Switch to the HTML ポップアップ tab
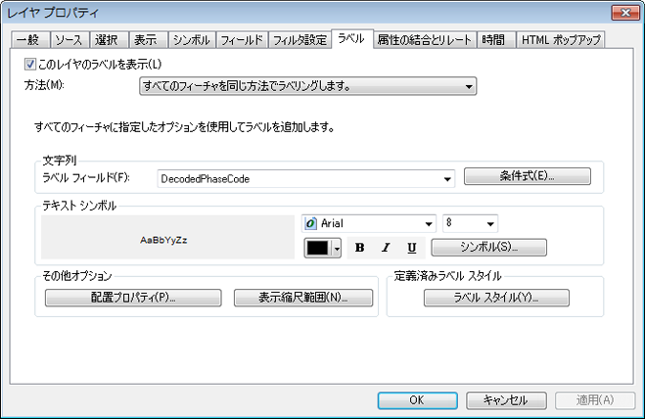 click(561, 40)
